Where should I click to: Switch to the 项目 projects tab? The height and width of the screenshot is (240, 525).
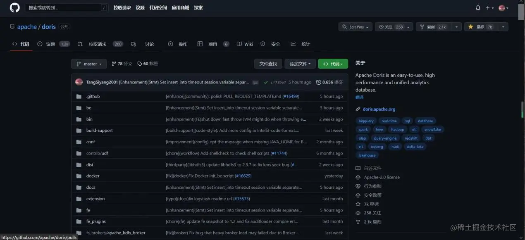click(x=213, y=44)
